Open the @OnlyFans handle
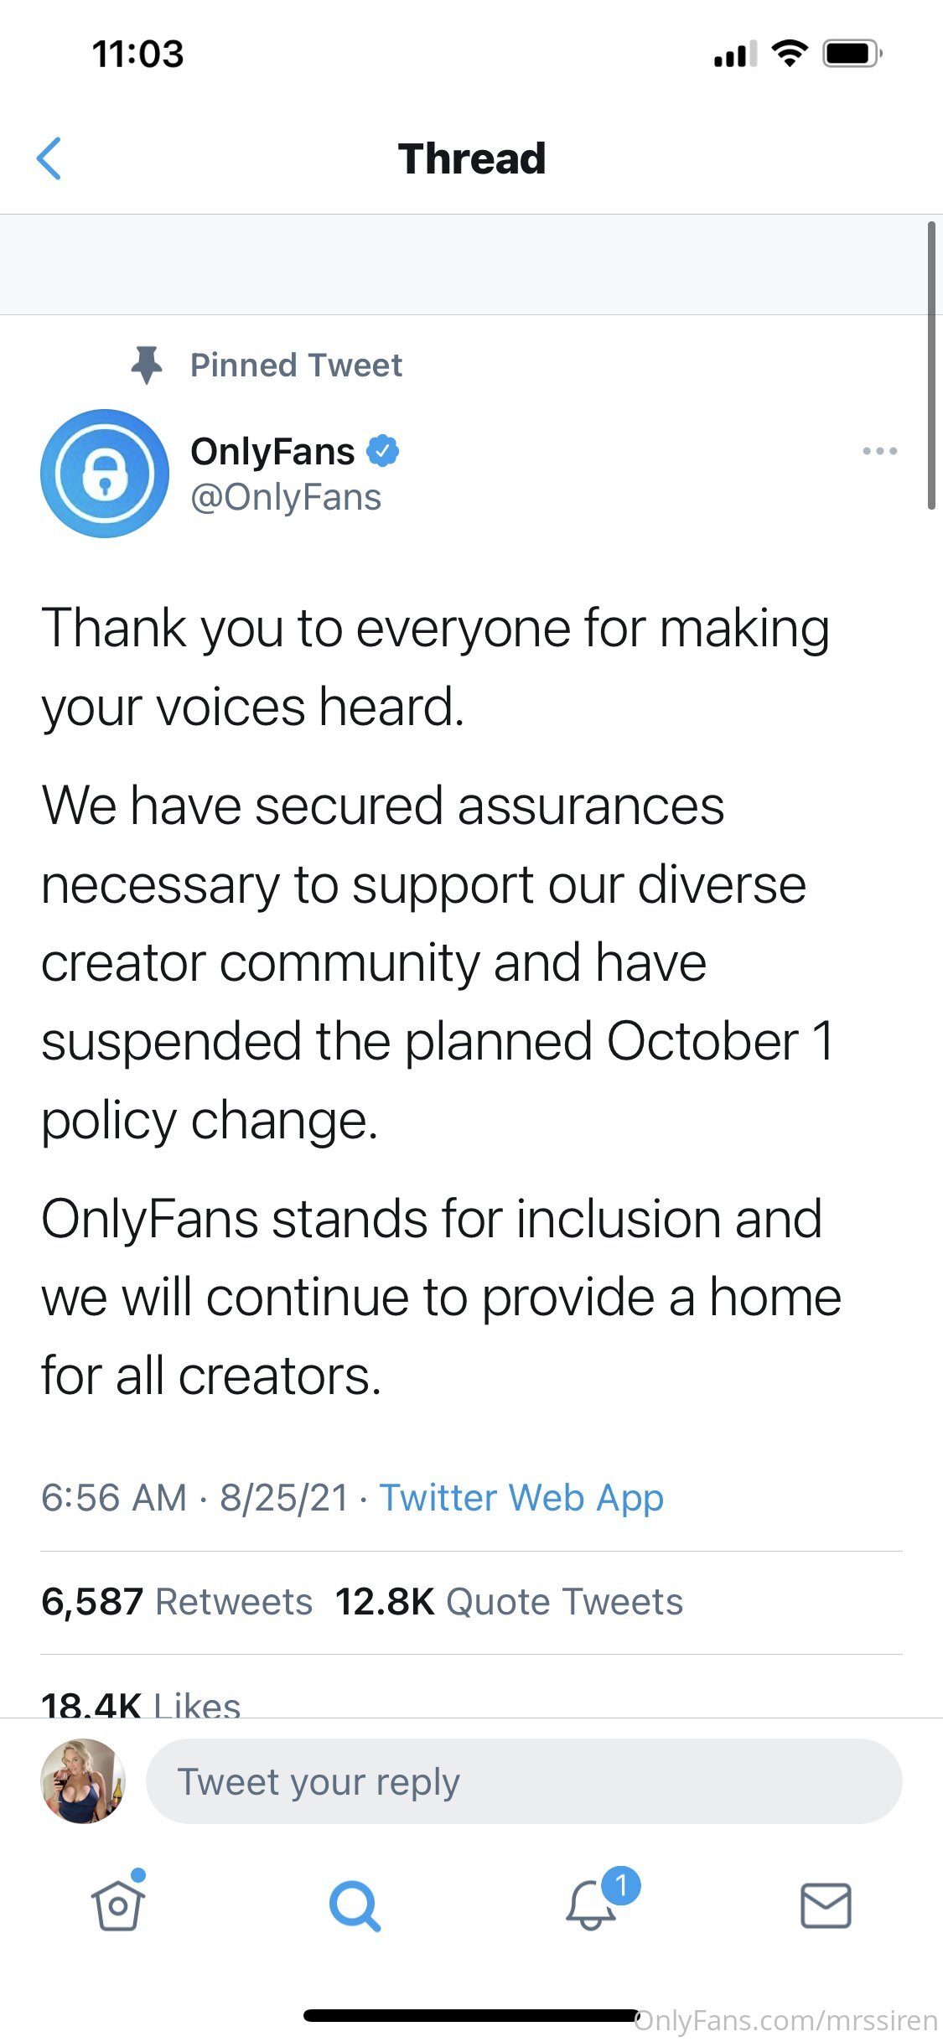Viewport: 943px width, 2042px height. point(286,497)
